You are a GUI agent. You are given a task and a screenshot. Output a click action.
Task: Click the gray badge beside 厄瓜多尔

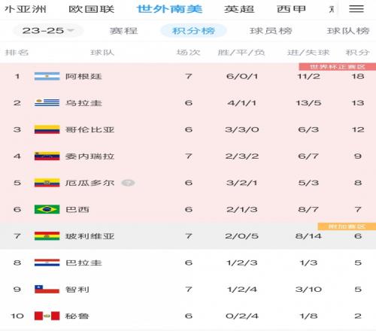point(128,183)
